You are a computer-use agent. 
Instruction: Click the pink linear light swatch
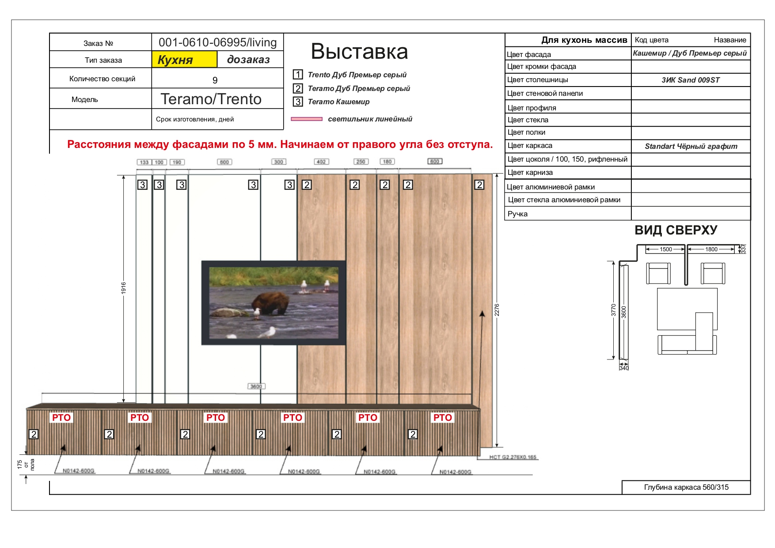point(307,119)
